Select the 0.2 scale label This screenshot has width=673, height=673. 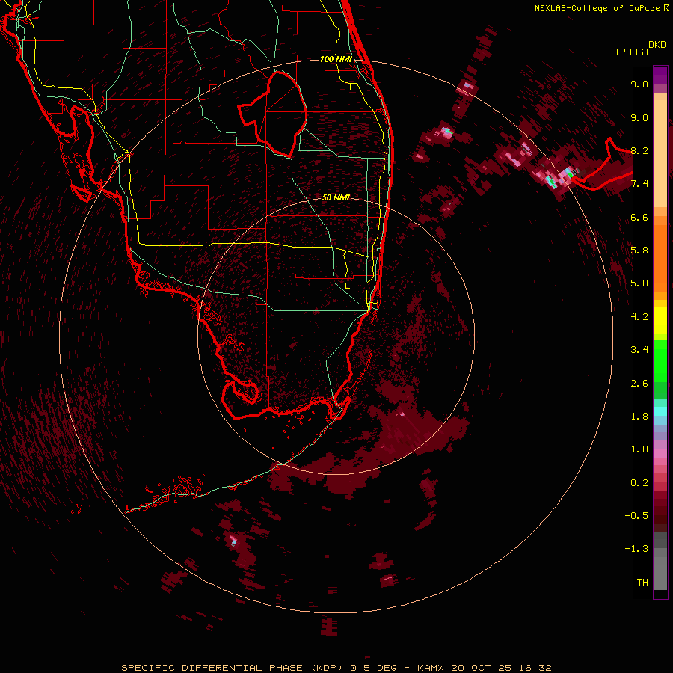(x=639, y=483)
